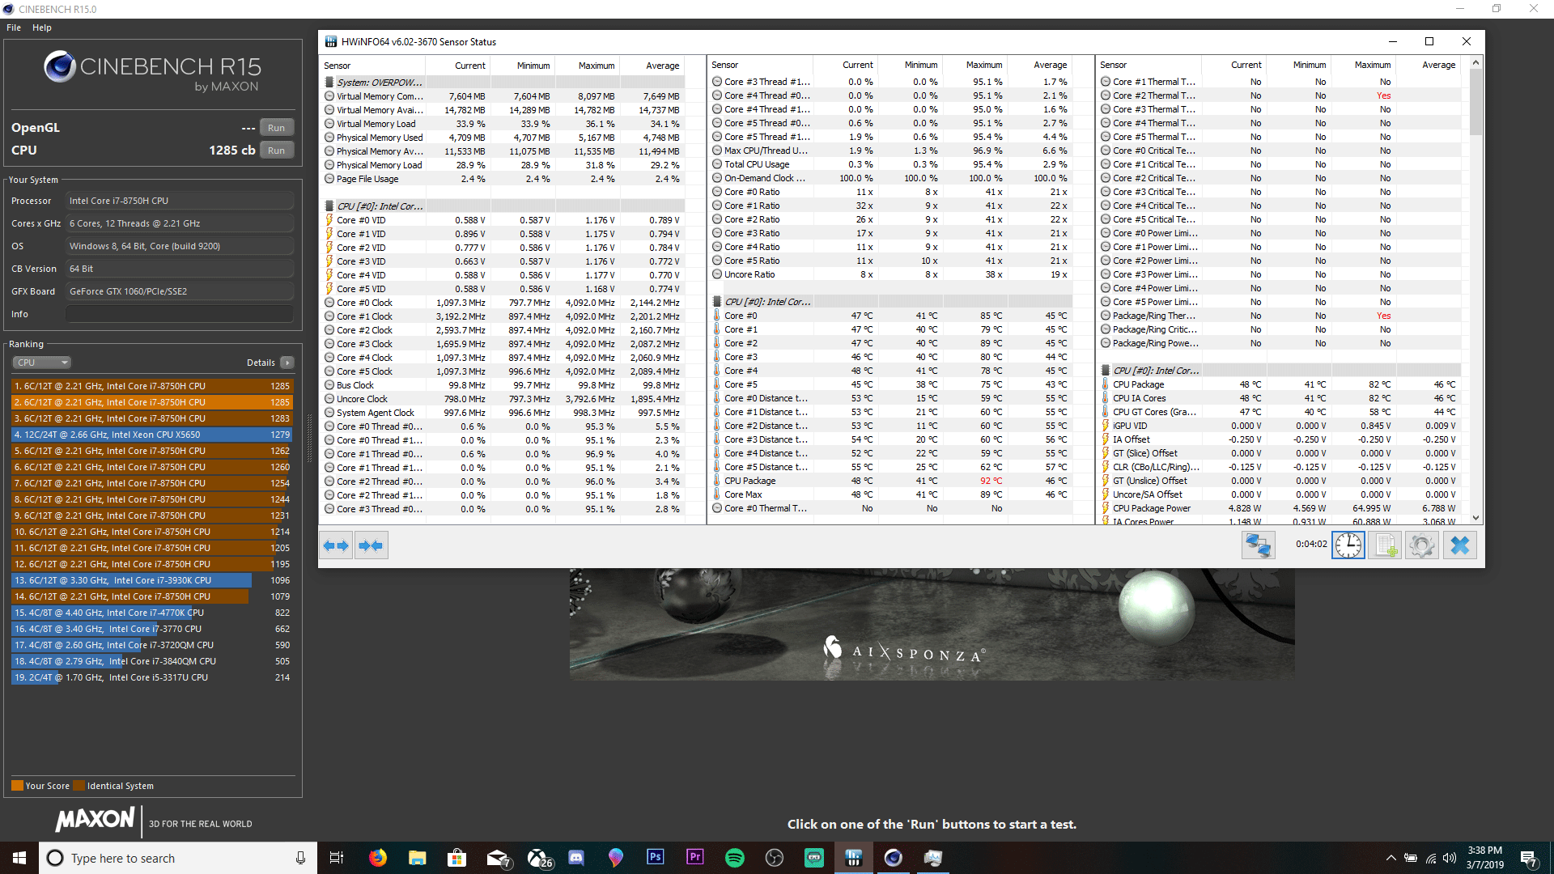Select Core Max temperature row
This screenshot has width=1554, height=874.
pyautogui.click(x=892, y=494)
